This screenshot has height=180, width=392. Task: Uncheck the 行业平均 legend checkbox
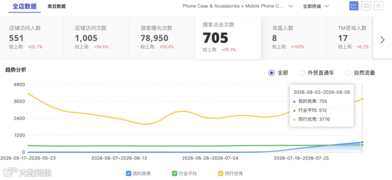pos(175,173)
